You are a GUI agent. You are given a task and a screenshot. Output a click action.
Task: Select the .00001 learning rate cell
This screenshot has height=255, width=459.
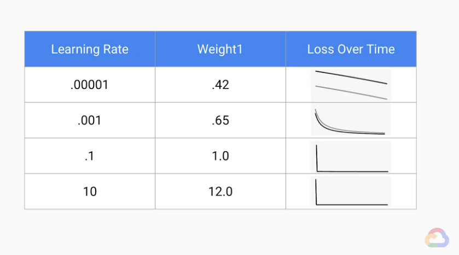(90, 85)
